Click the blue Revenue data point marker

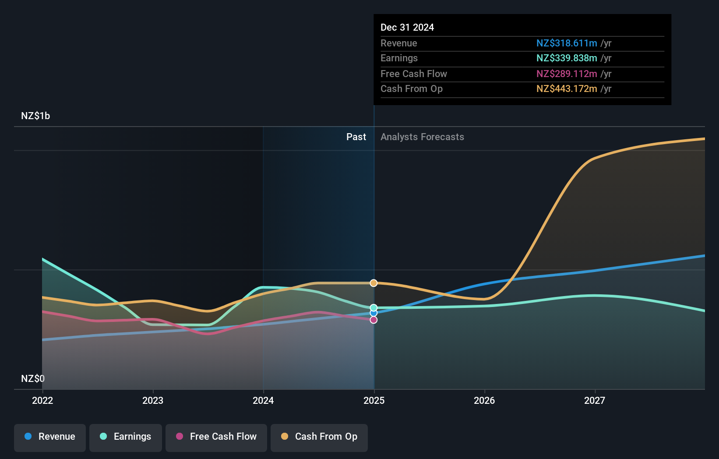pyautogui.click(x=374, y=313)
